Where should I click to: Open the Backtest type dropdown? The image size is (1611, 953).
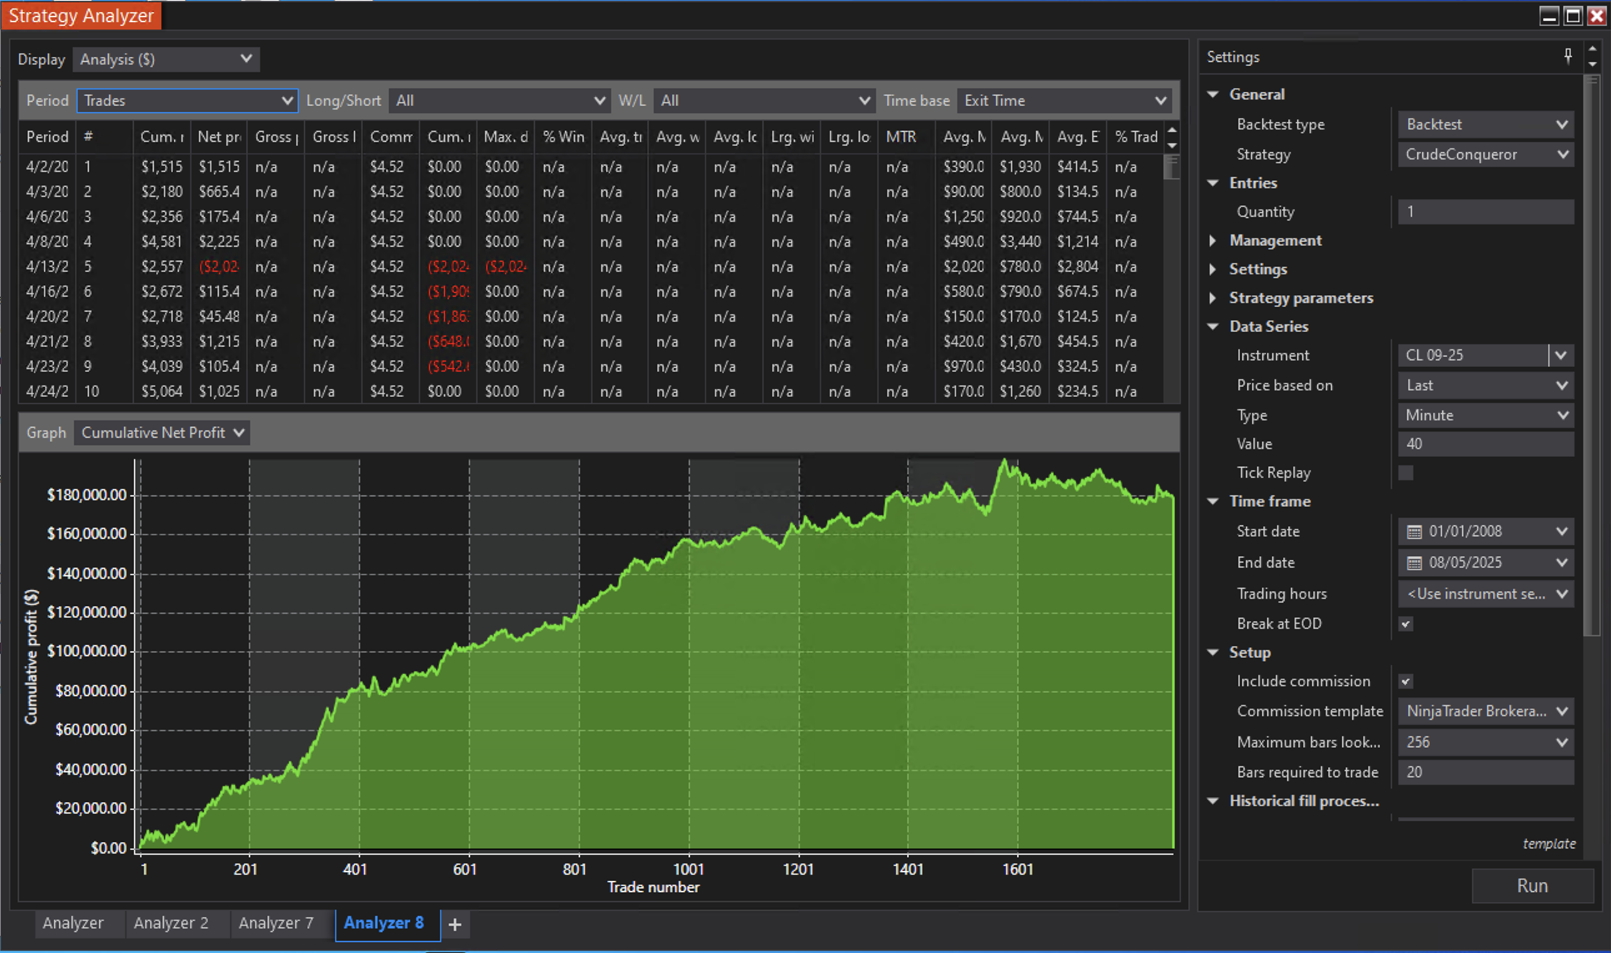tap(1485, 124)
